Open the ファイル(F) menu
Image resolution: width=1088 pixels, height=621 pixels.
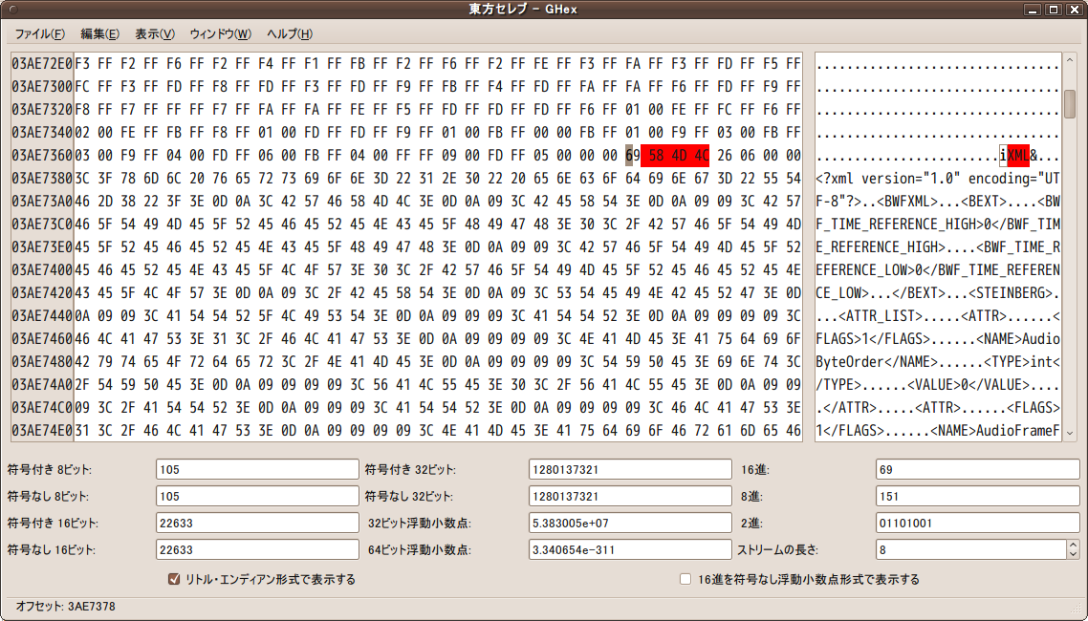39,34
